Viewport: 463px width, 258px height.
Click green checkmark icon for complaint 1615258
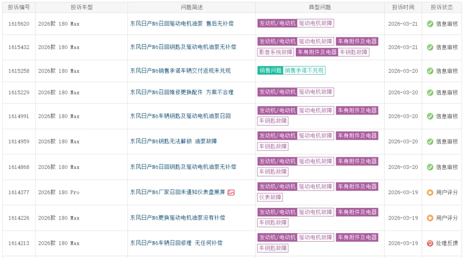click(430, 71)
